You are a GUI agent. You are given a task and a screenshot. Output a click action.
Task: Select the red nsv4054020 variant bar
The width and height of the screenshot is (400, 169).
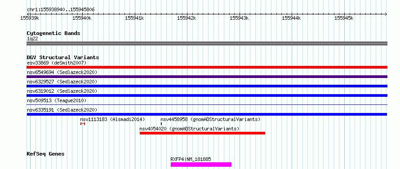click(203, 133)
